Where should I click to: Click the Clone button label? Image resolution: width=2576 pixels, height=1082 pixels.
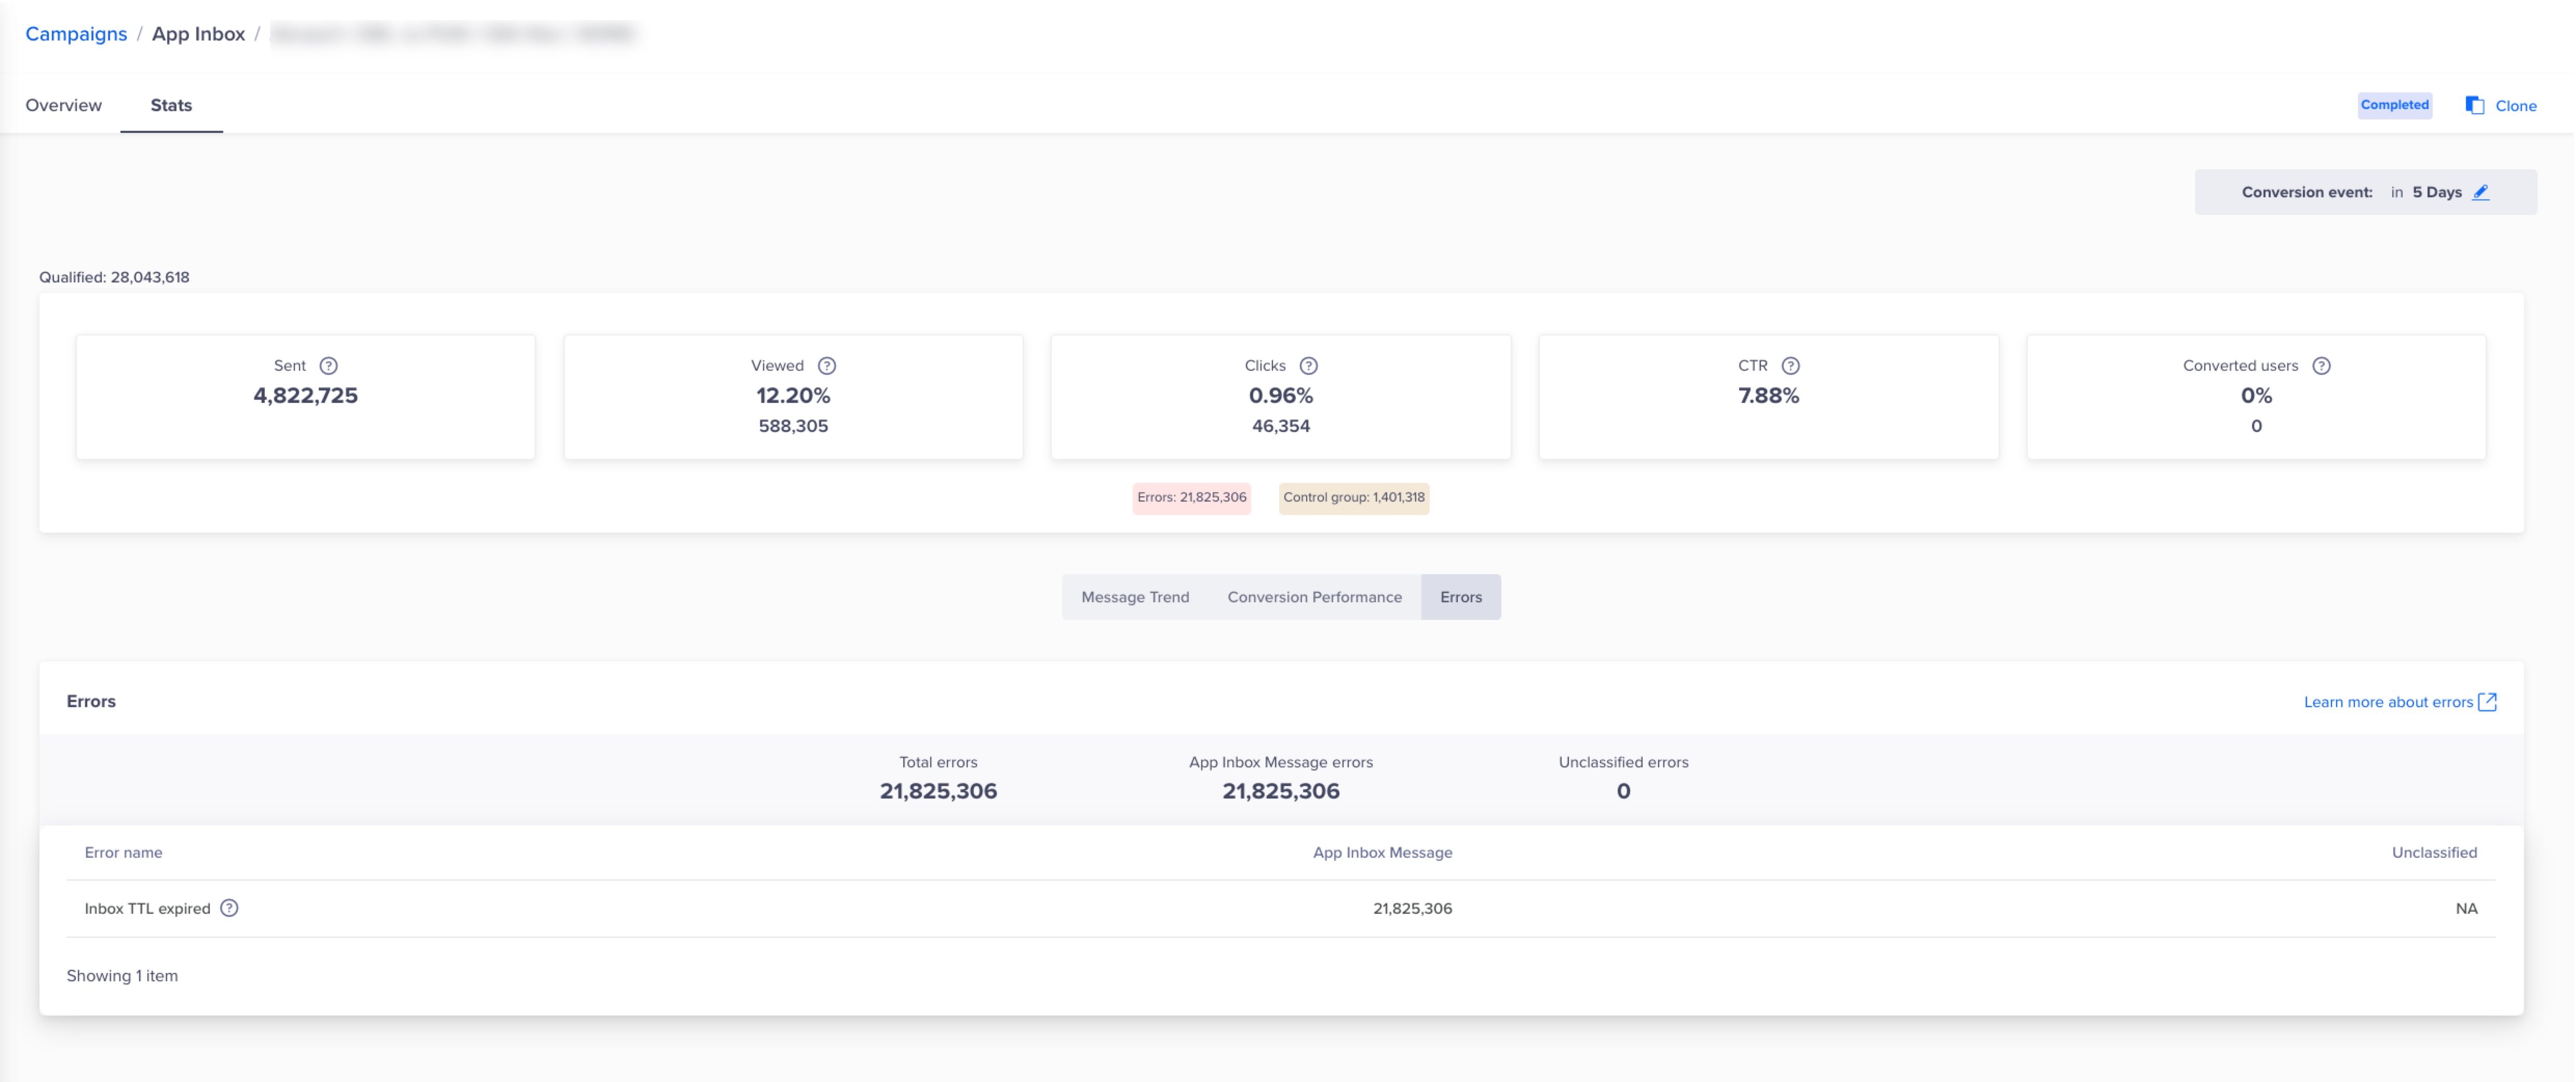2516,106
